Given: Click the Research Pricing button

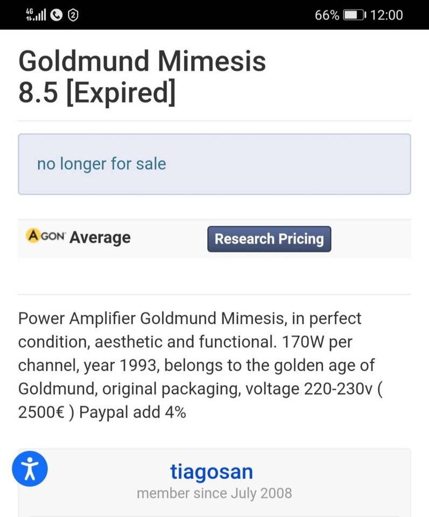Looking at the screenshot, I should coord(269,239).
